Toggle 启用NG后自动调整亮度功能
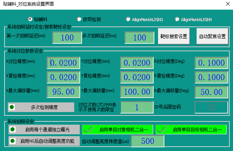 44,141
